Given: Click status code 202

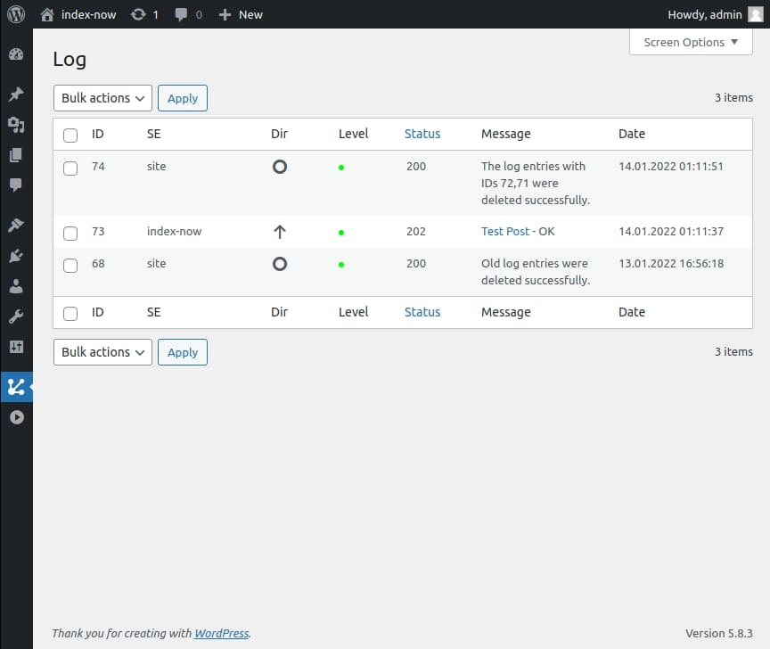Looking at the screenshot, I should click(x=416, y=232).
